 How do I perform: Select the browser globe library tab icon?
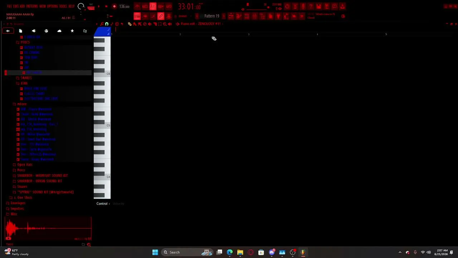(x=46, y=31)
